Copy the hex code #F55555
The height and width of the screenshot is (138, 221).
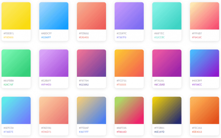(x=121, y=85)
